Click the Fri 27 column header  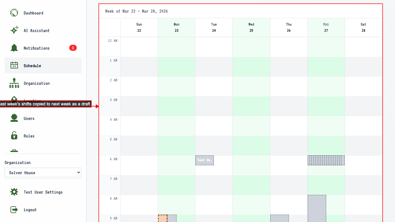[326, 27]
